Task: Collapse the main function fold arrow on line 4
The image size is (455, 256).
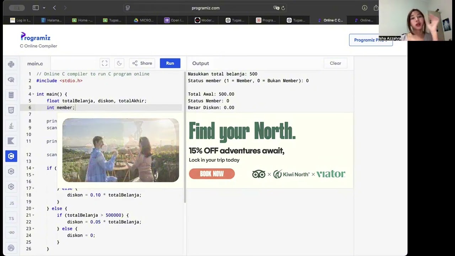Action: (x=33, y=94)
